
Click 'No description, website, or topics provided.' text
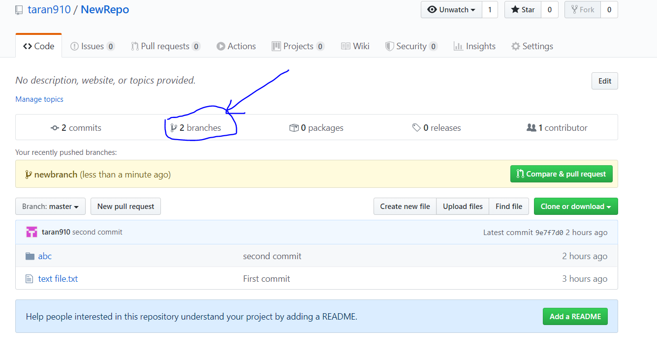pos(105,80)
